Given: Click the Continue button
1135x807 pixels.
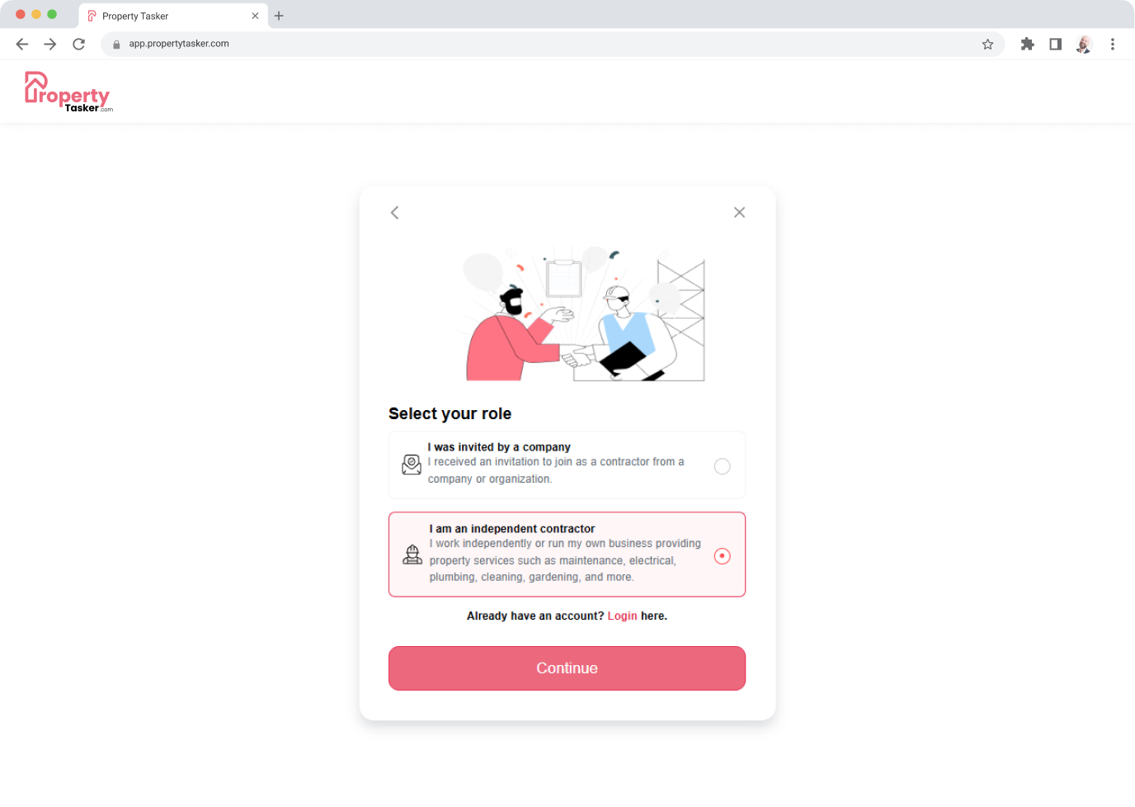Looking at the screenshot, I should point(567,668).
